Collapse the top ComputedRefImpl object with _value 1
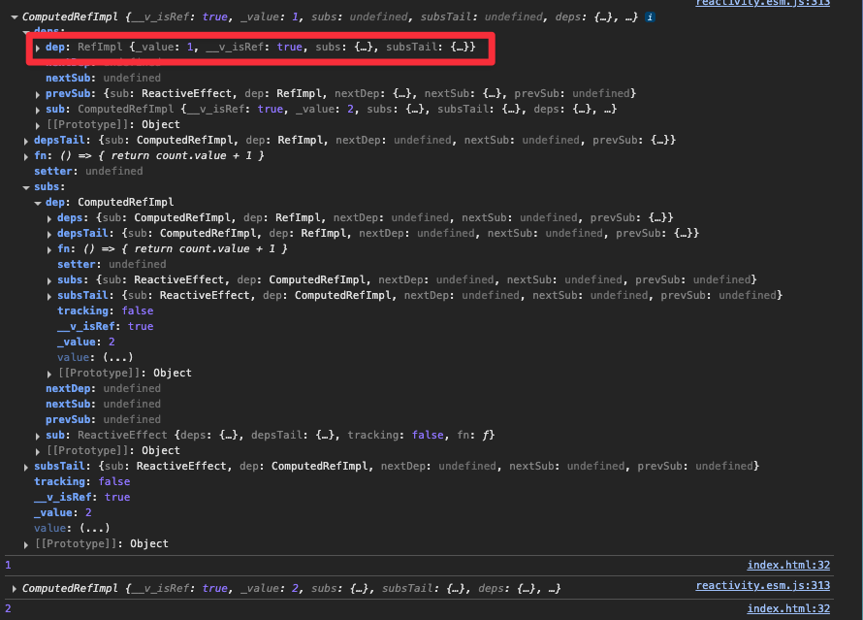863x620 pixels. pos(15,17)
